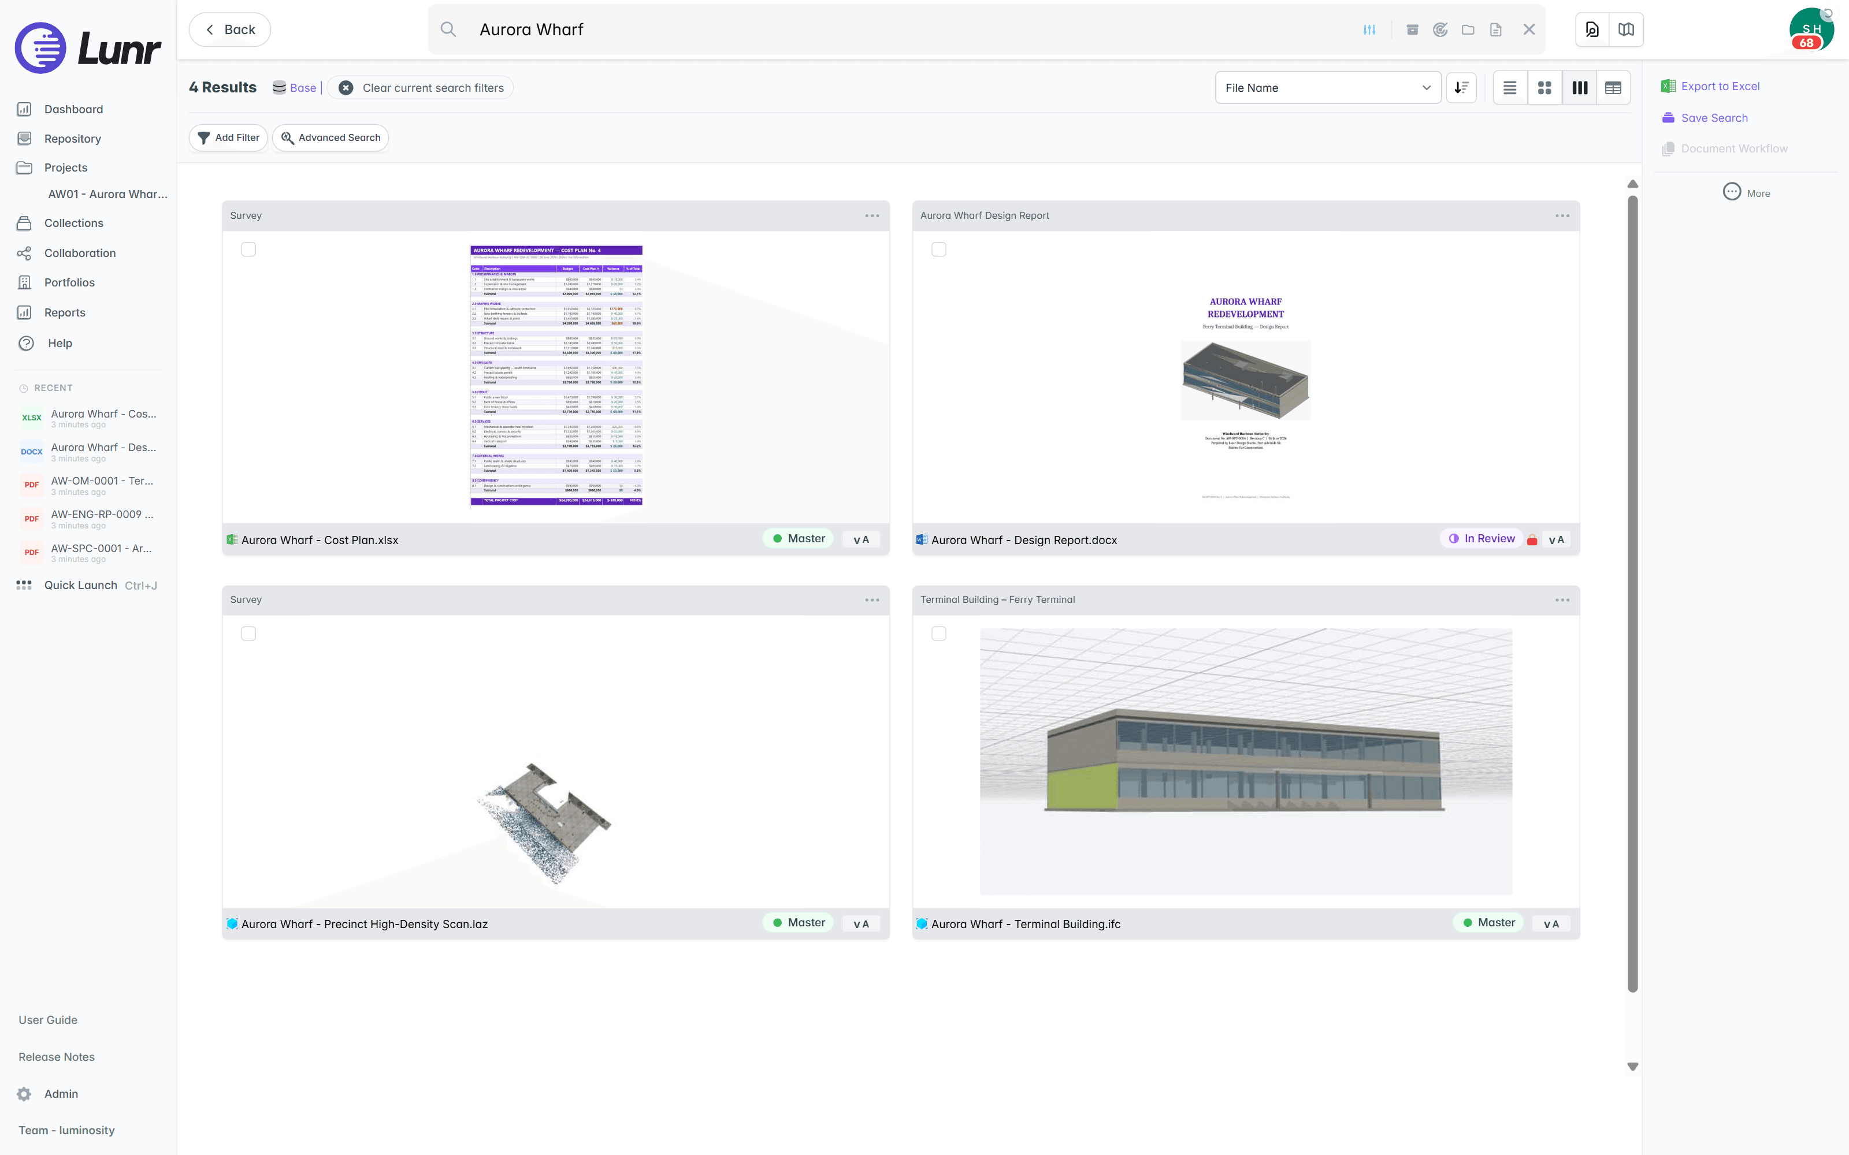Select the Cost Plan.xlsx checkbox
This screenshot has width=1849, height=1155.
[x=248, y=250]
